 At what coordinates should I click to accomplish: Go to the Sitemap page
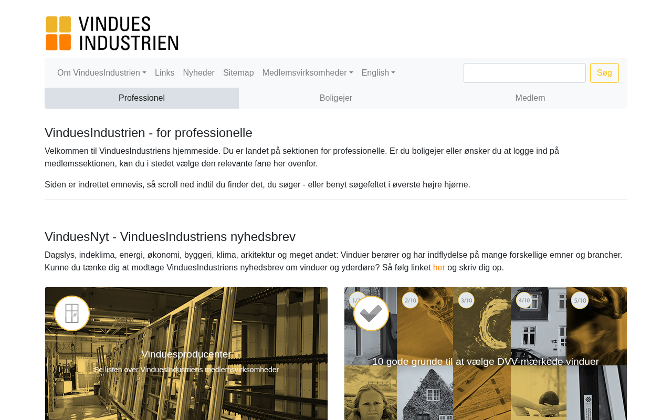pos(238,73)
